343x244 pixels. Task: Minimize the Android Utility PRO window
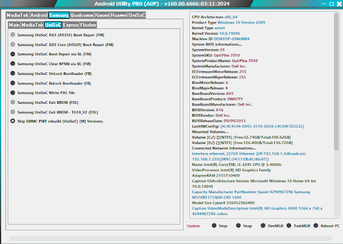[x=324, y=4]
